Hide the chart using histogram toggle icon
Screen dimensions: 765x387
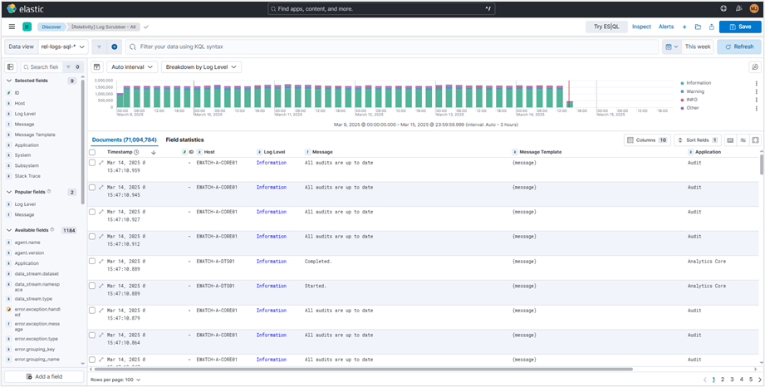coord(96,66)
